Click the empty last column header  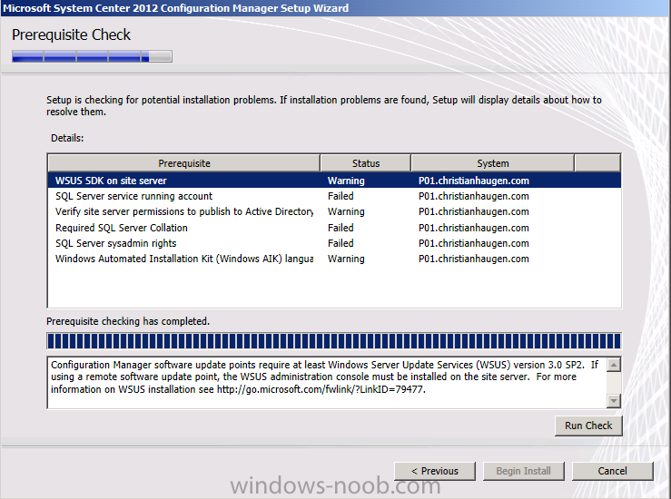tap(597, 163)
